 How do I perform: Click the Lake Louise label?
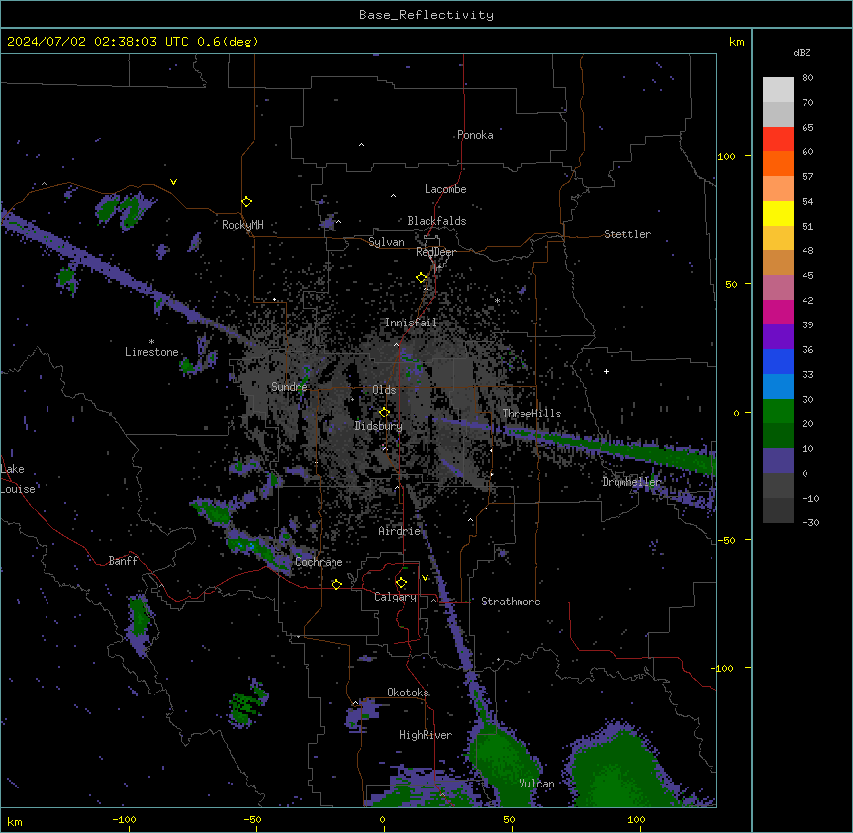coord(18,479)
